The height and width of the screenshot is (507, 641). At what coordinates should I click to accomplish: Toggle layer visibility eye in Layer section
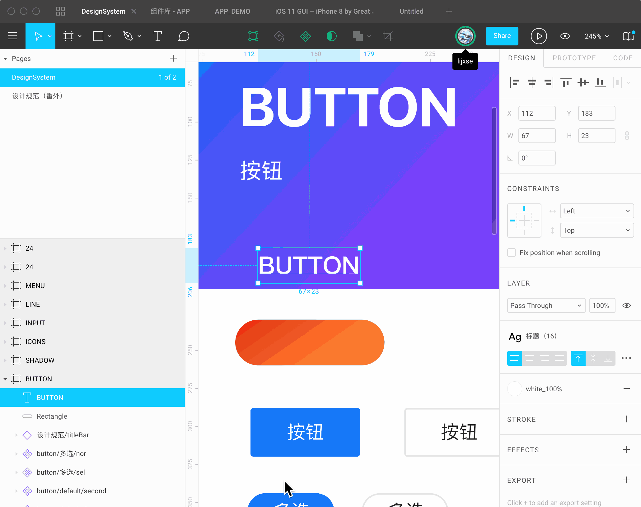pos(626,305)
